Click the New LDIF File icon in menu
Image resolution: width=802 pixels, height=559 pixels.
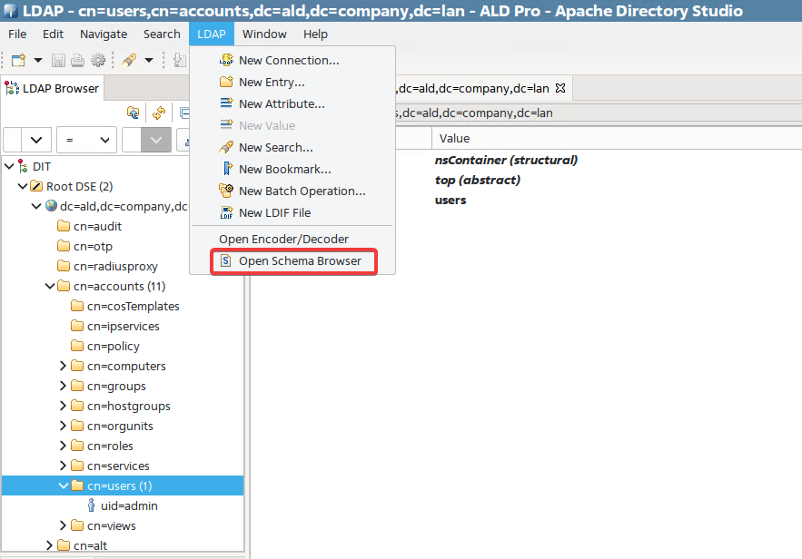click(x=226, y=212)
